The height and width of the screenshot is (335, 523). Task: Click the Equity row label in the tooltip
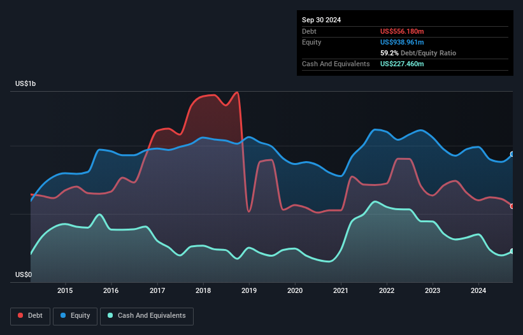click(x=312, y=42)
